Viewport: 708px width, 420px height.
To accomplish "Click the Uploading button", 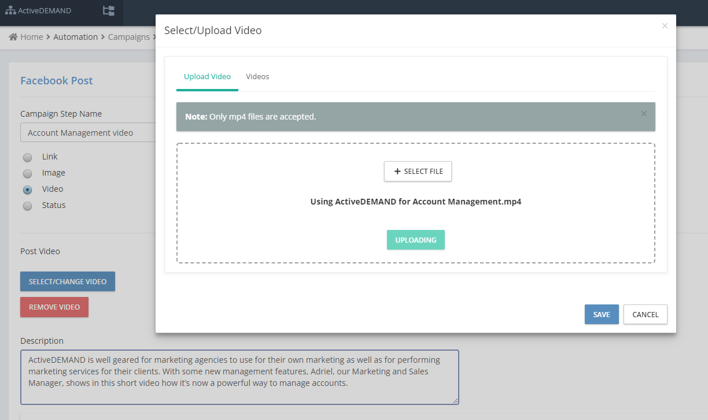I will (415, 240).
